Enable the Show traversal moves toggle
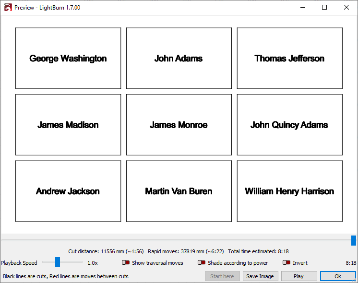358x283 pixels. tap(126, 263)
